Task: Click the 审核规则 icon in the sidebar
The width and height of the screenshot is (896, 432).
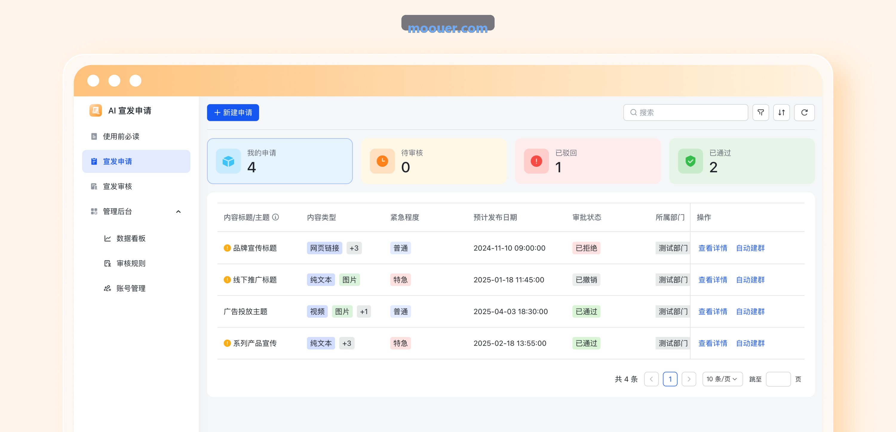Action: coord(108,263)
